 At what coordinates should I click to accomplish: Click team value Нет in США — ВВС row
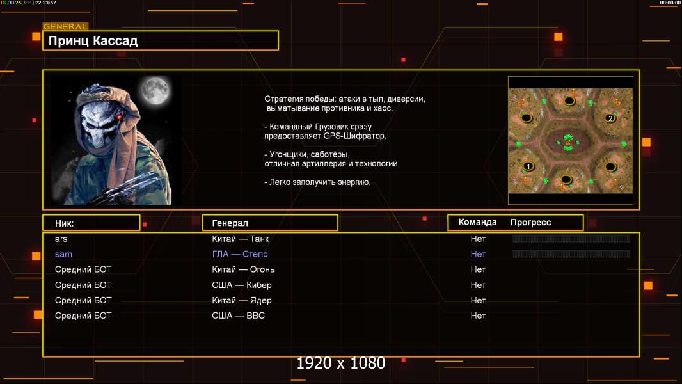tap(478, 316)
